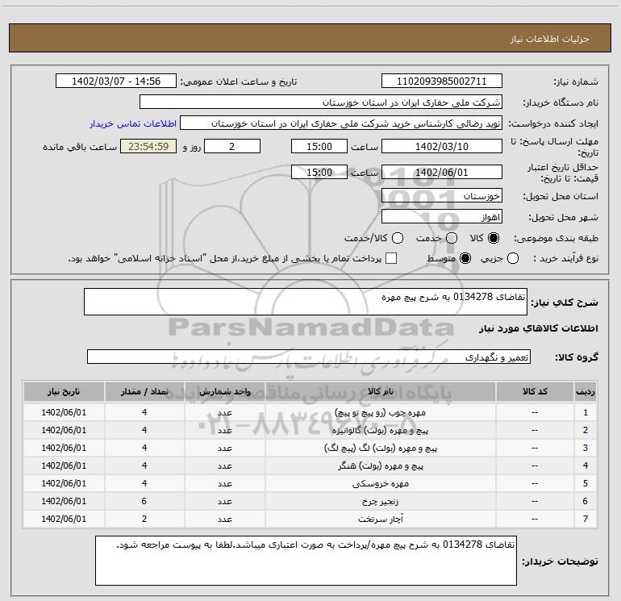The height and width of the screenshot is (601, 621).
Task: Click the goods group field تعمیر و نگهداری
Action: pos(309,357)
